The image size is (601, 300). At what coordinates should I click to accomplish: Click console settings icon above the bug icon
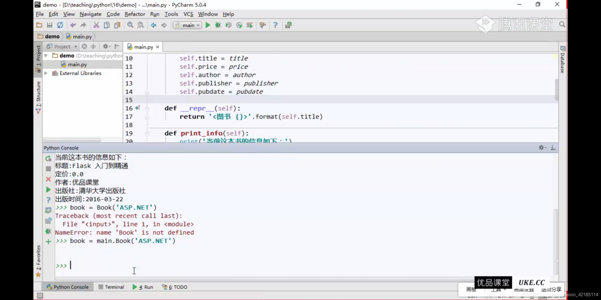[48, 221]
